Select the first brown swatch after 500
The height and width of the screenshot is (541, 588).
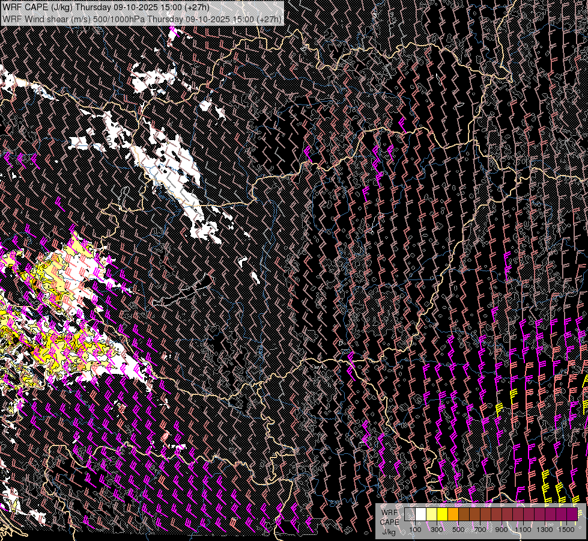pyautogui.click(x=464, y=515)
